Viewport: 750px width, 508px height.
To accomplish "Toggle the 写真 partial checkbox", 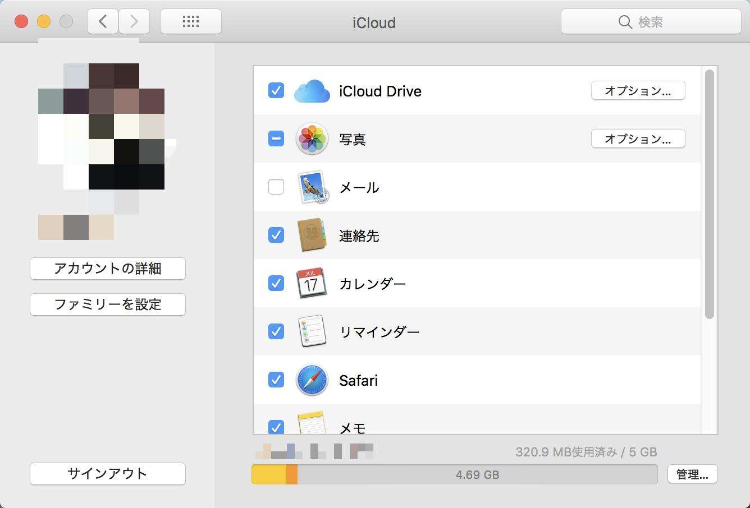I will tap(276, 138).
